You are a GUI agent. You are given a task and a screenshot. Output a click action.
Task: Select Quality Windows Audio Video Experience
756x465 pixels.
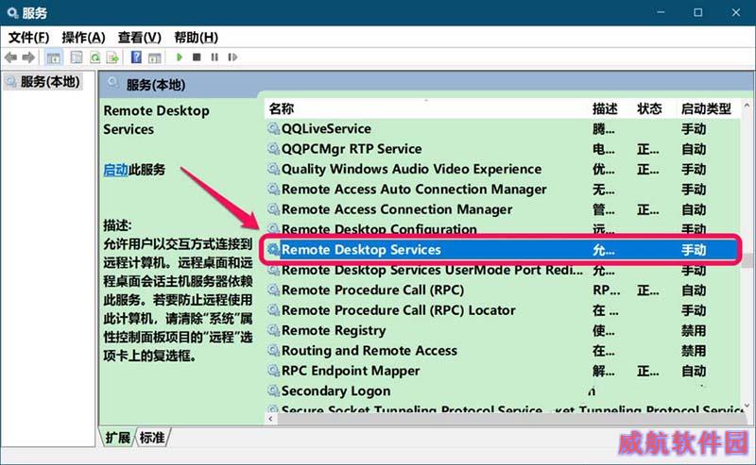coord(503,170)
